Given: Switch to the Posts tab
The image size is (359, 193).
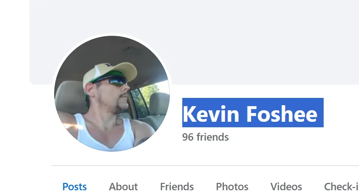Looking at the screenshot, I should [75, 187].
